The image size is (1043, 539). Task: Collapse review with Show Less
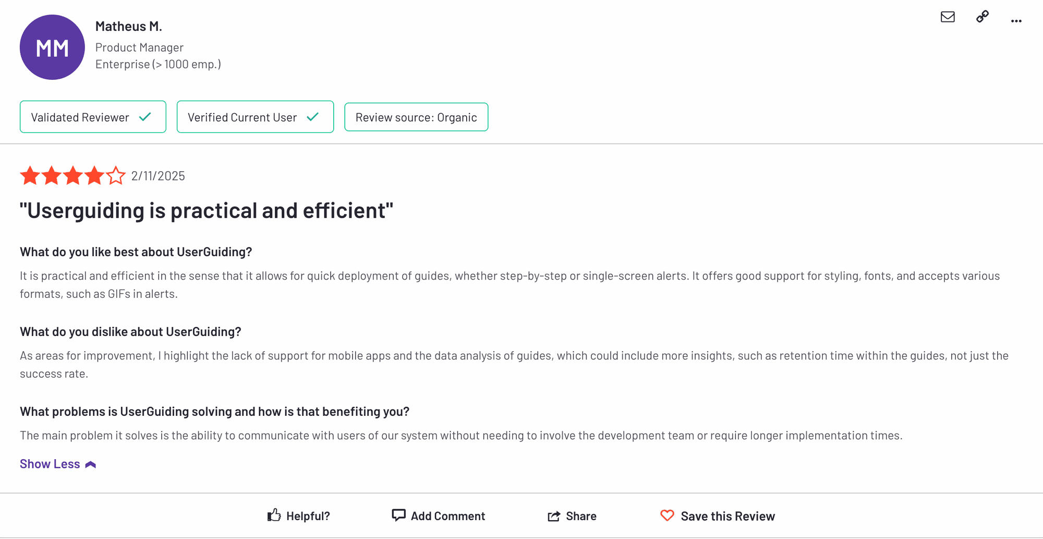[50, 464]
